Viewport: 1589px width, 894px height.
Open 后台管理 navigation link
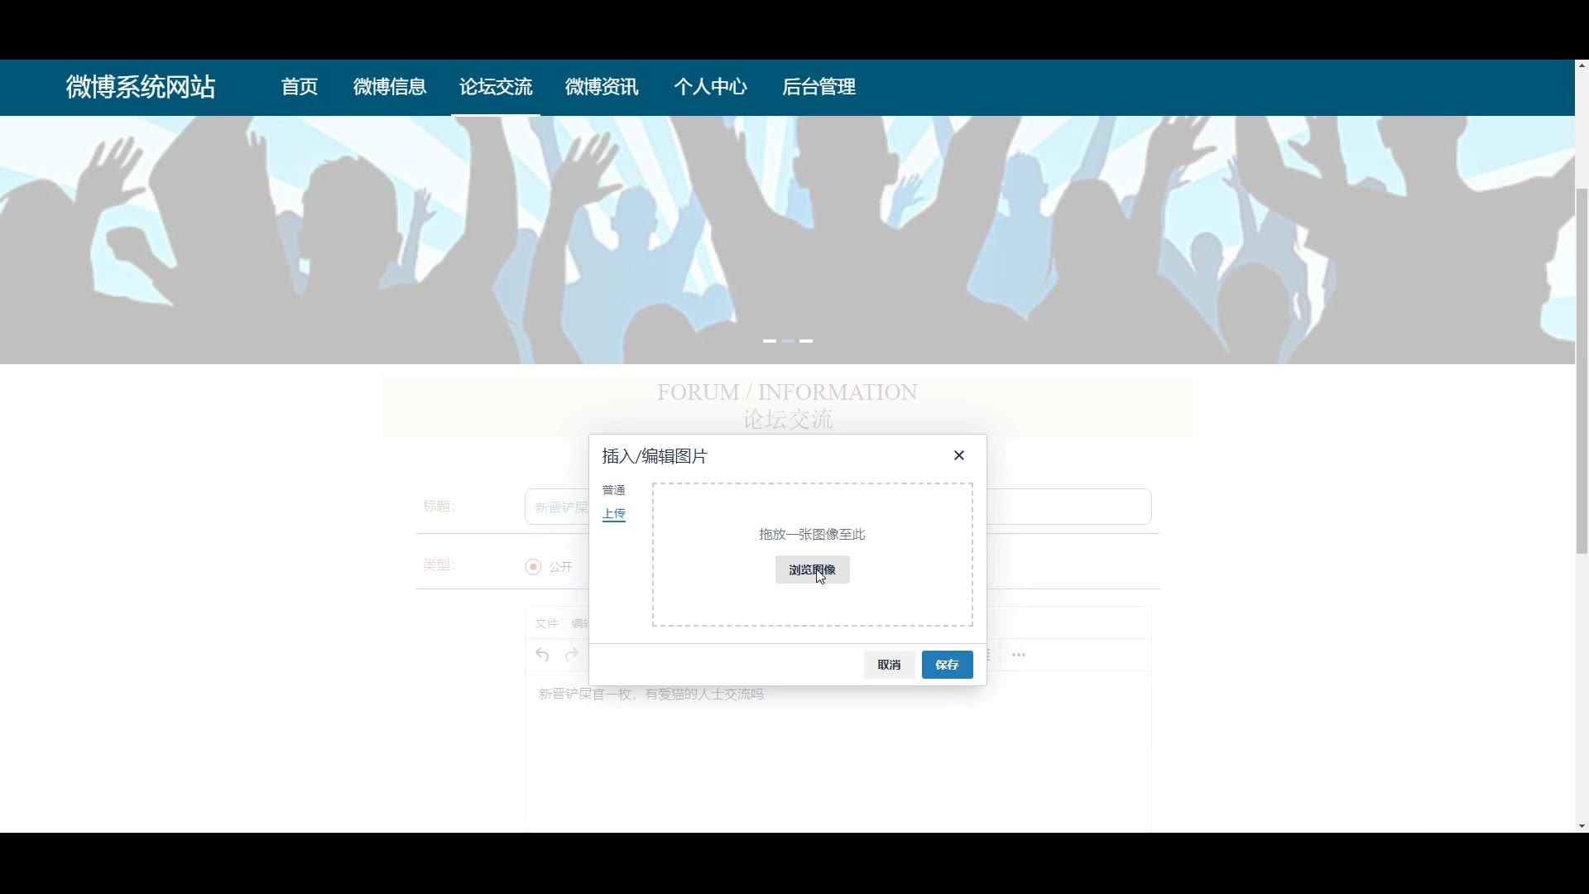coord(819,87)
